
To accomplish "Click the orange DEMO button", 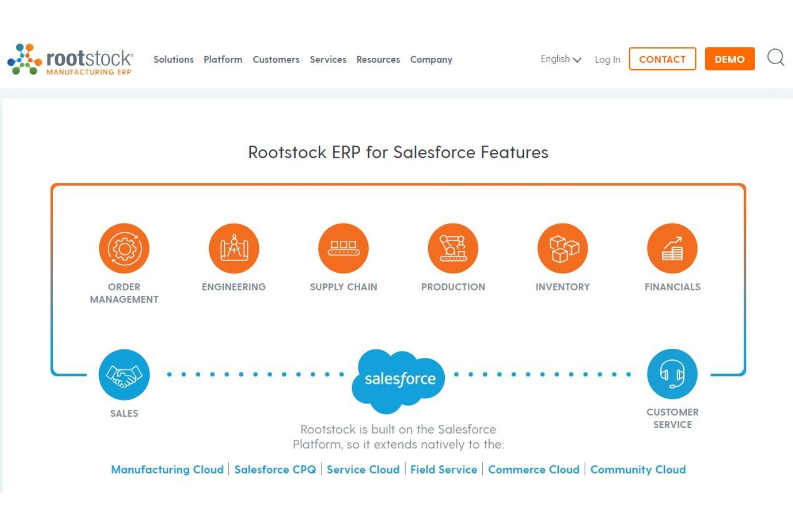I will pos(730,59).
